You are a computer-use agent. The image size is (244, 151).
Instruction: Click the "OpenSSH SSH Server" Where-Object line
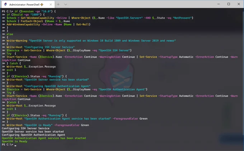coord(67,50)
